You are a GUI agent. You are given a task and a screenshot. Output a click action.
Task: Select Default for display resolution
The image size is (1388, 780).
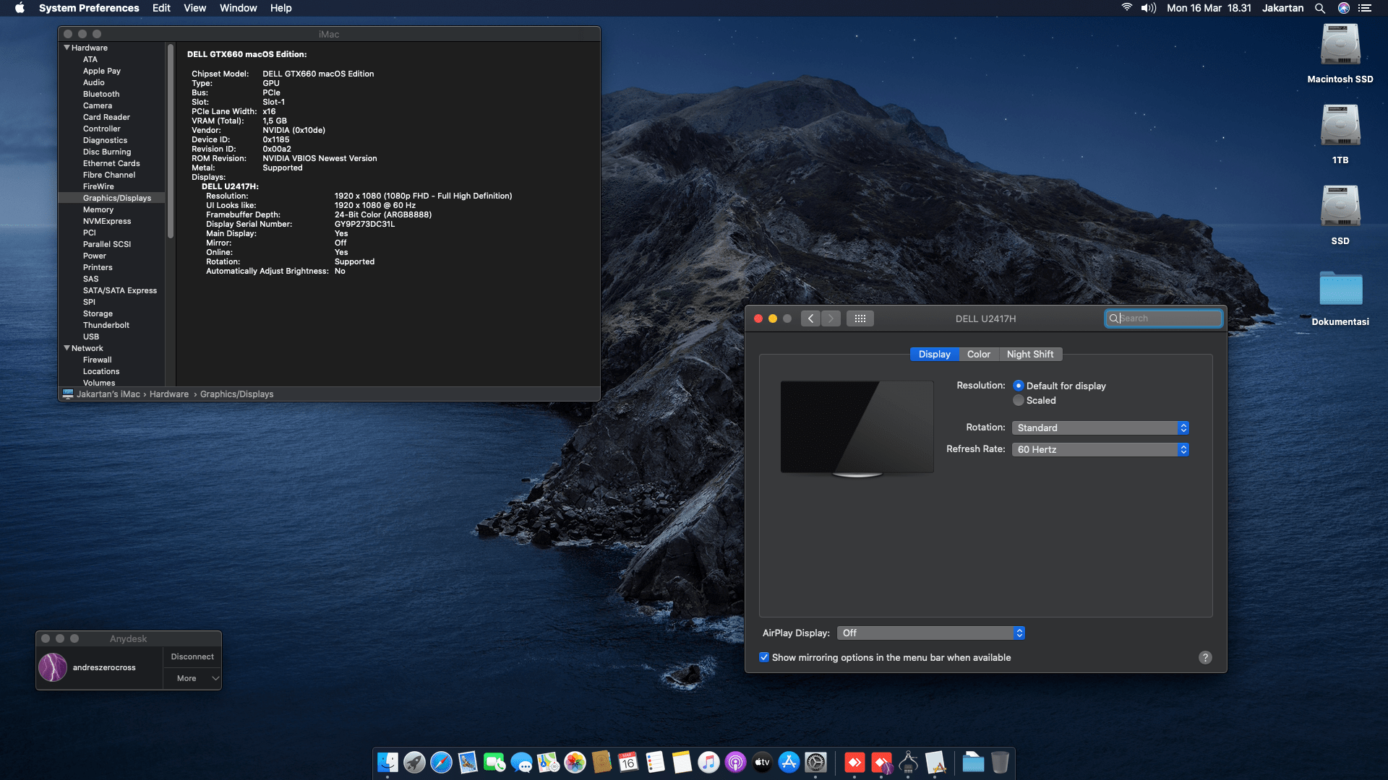coord(1019,386)
